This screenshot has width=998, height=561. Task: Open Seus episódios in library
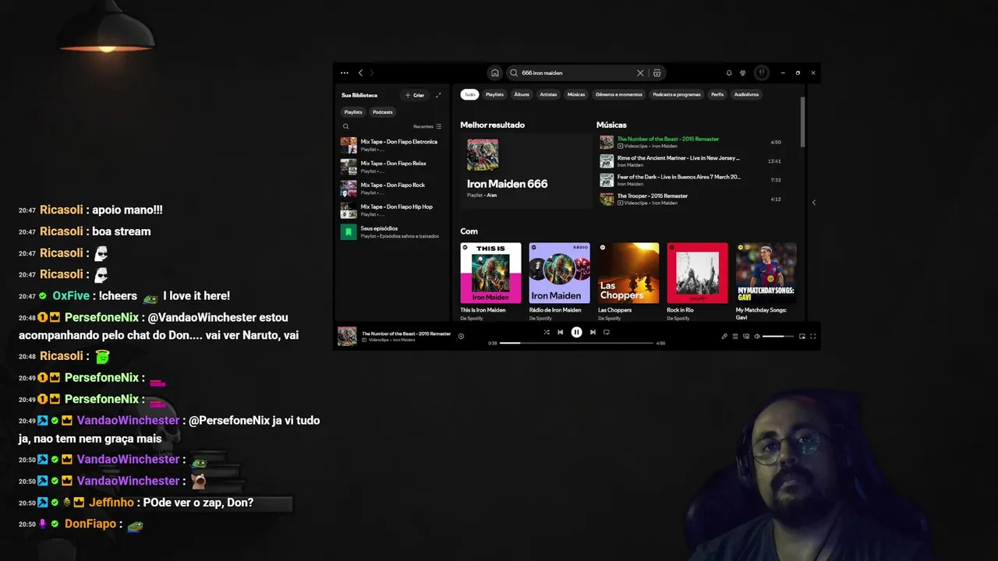pyautogui.click(x=392, y=232)
